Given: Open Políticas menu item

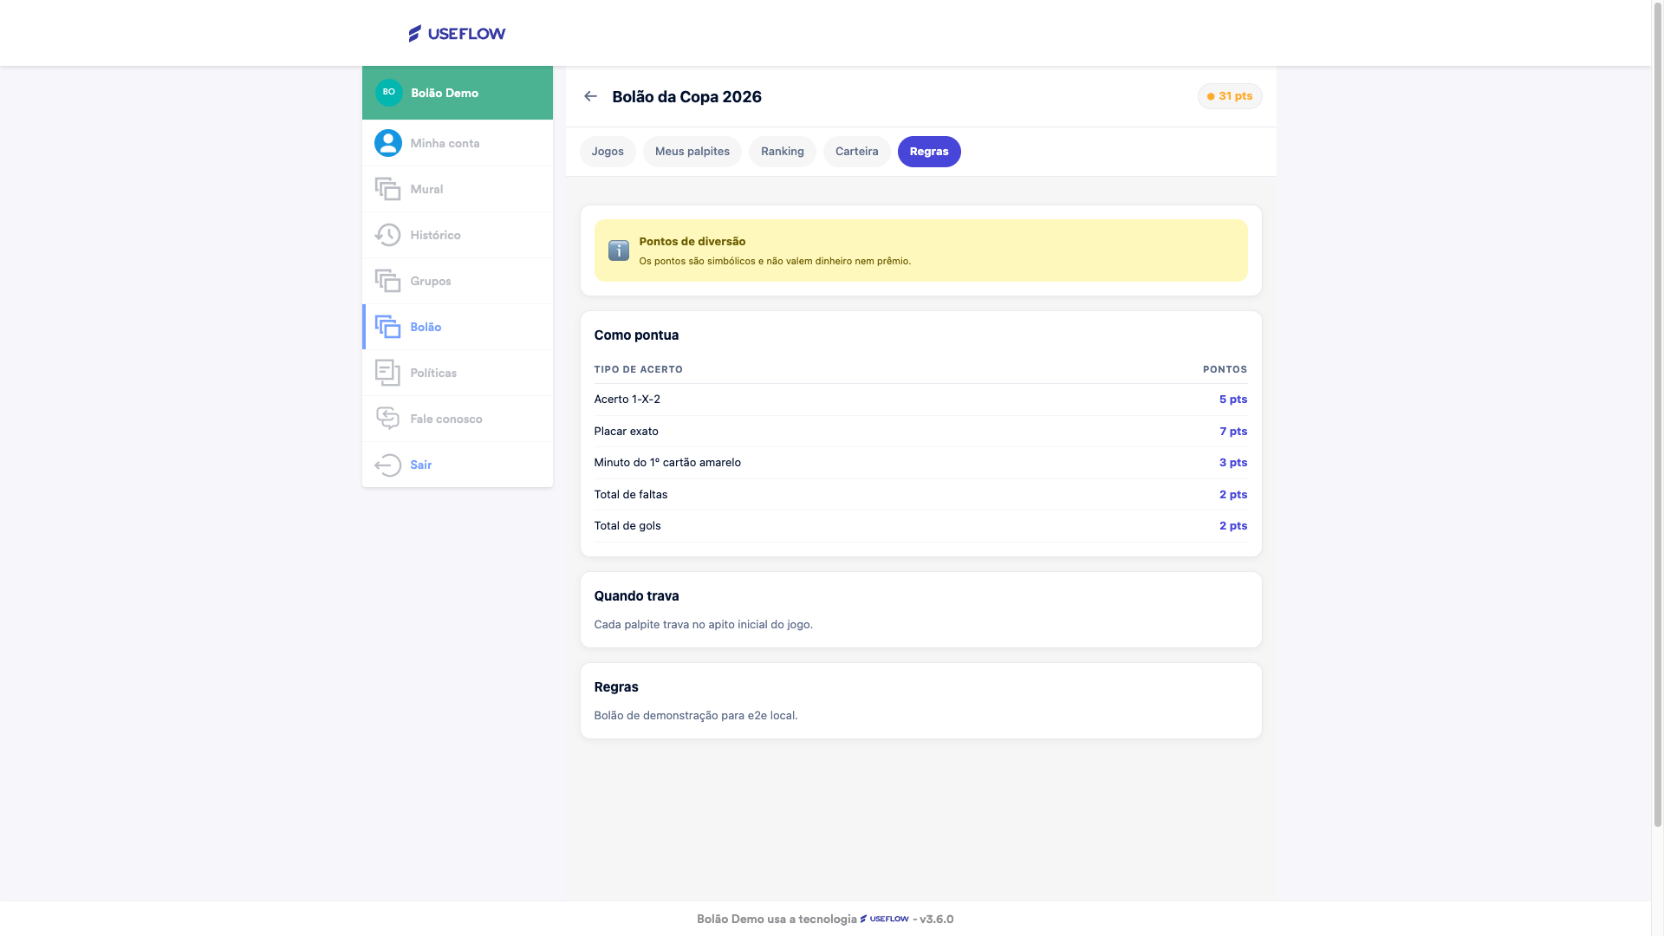Looking at the screenshot, I should 458,373.
